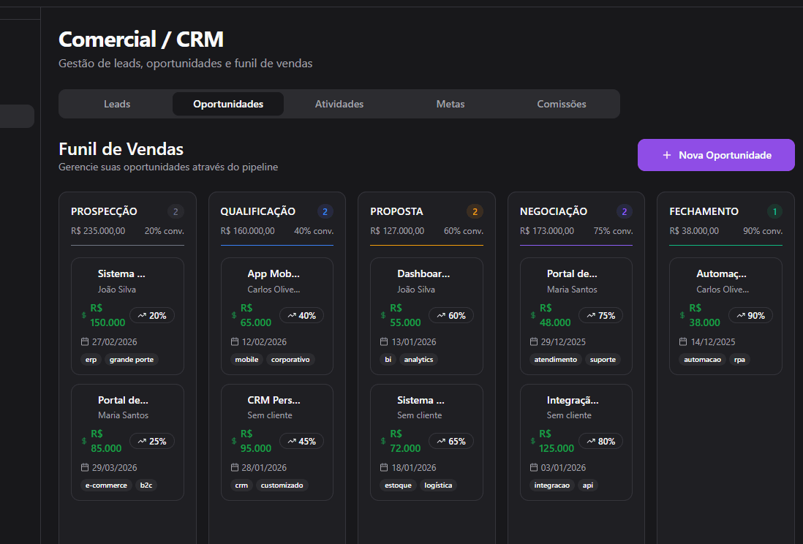Click the R$ 235.000,00 column total

coord(98,231)
